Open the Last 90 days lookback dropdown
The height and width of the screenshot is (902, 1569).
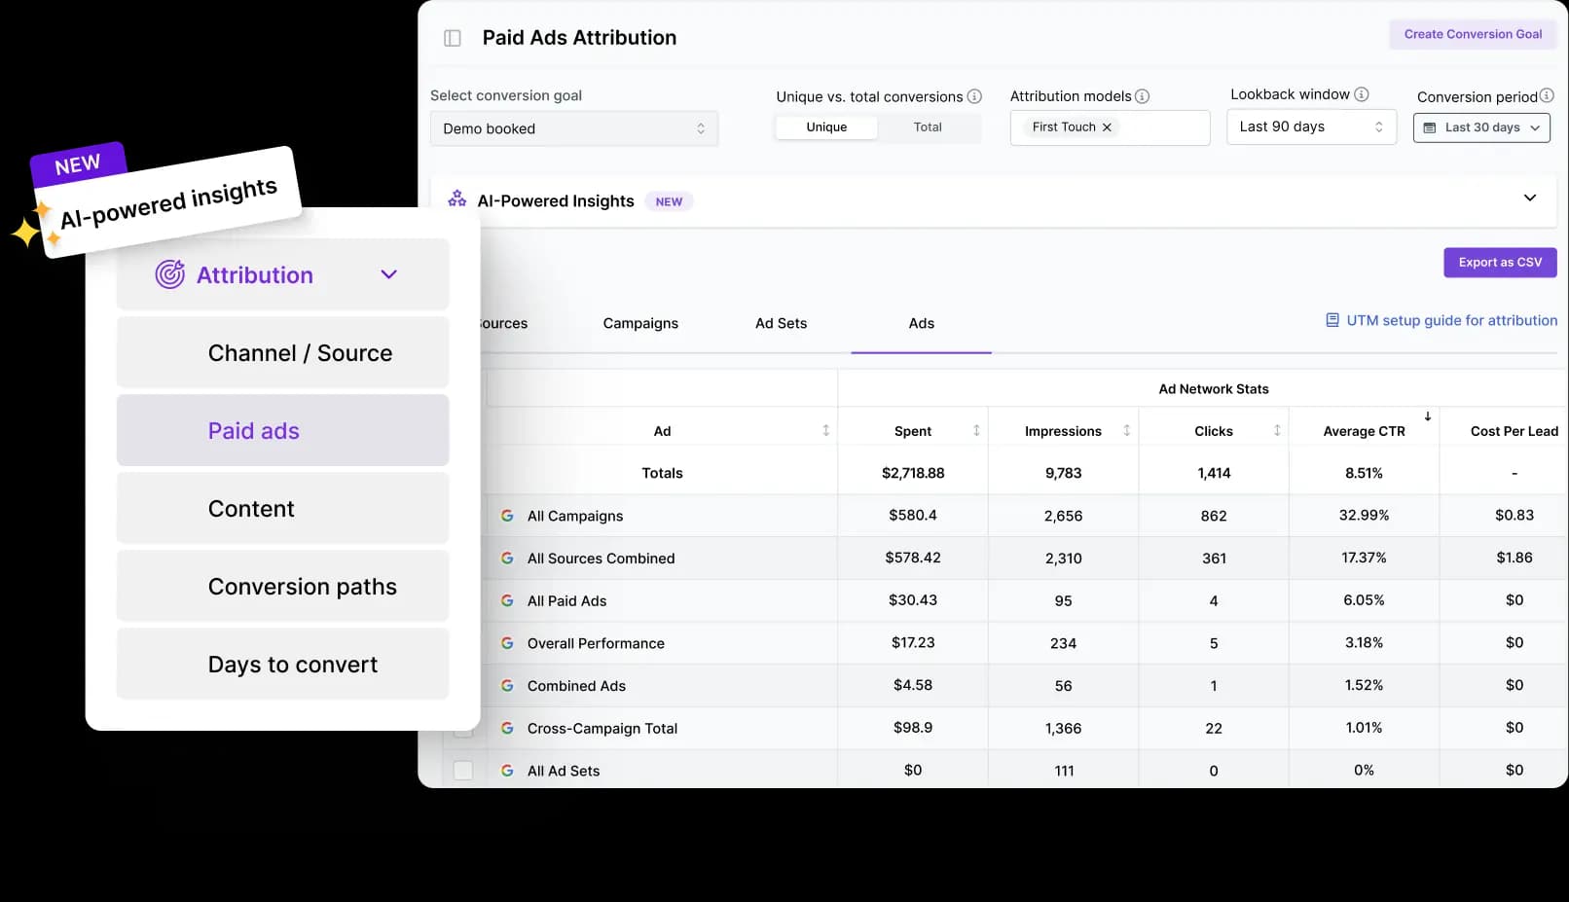pos(1310,126)
